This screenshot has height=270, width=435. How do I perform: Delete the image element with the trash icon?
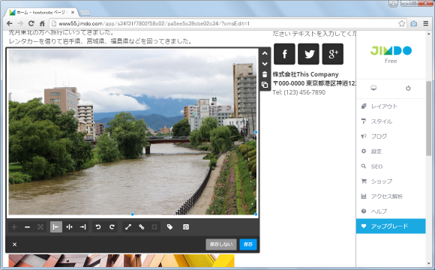(x=265, y=74)
